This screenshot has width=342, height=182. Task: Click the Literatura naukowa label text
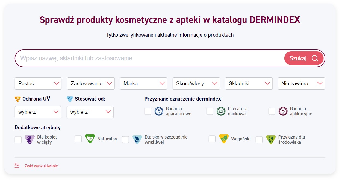tap(238, 111)
